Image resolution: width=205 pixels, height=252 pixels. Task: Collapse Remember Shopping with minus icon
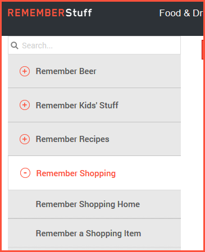click(25, 173)
